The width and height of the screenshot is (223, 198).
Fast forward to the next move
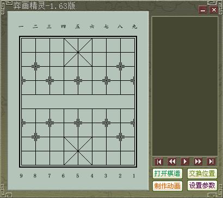[x=198, y=162]
